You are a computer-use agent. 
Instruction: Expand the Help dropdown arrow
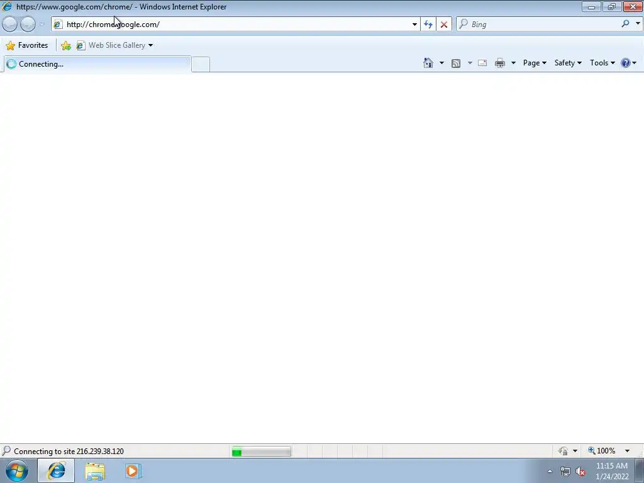point(635,63)
